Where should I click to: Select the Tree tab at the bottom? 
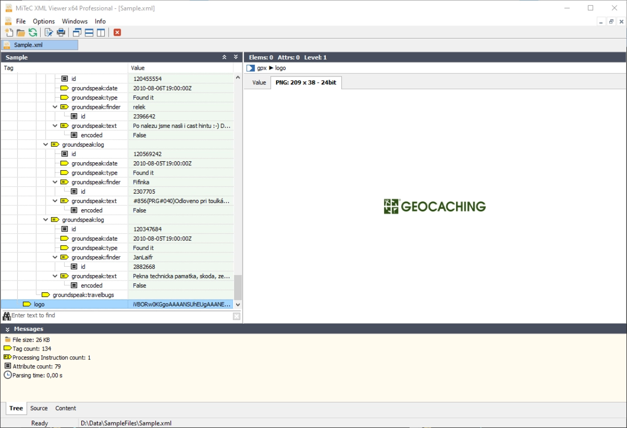tap(16, 408)
